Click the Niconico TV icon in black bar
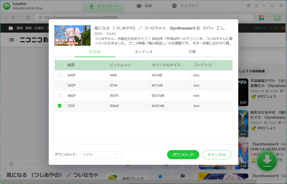287x184 pixels. pos(11,28)
